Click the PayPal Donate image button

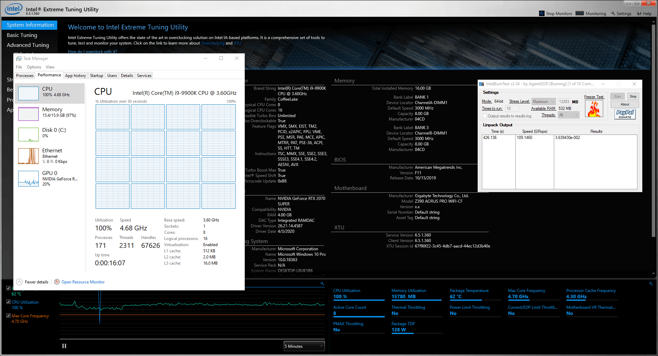pos(625,114)
